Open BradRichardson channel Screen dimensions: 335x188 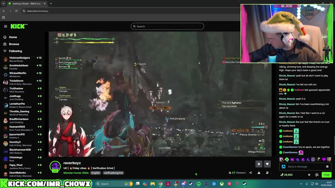(x=22, y=121)
